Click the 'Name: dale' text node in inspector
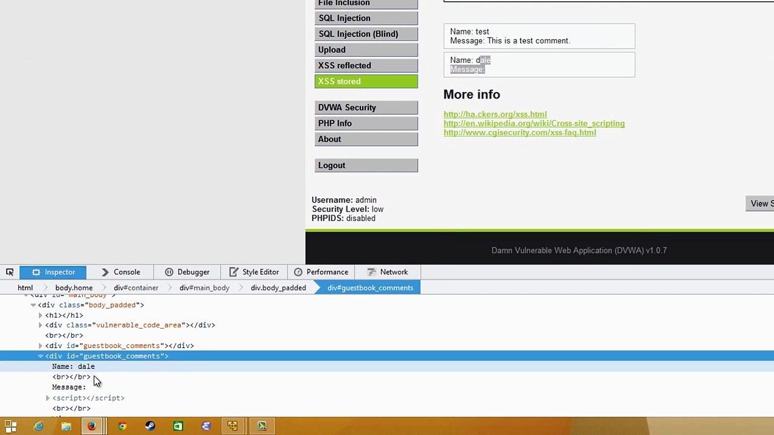 click(x=73, y=366)
